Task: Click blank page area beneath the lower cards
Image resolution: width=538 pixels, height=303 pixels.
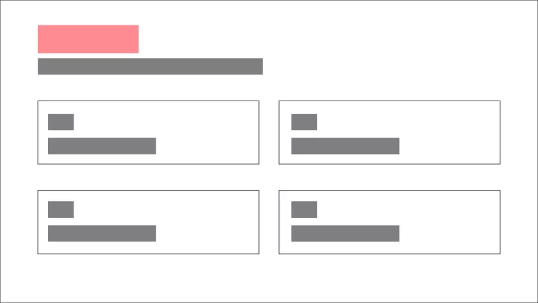Action: tap(269, 278)
